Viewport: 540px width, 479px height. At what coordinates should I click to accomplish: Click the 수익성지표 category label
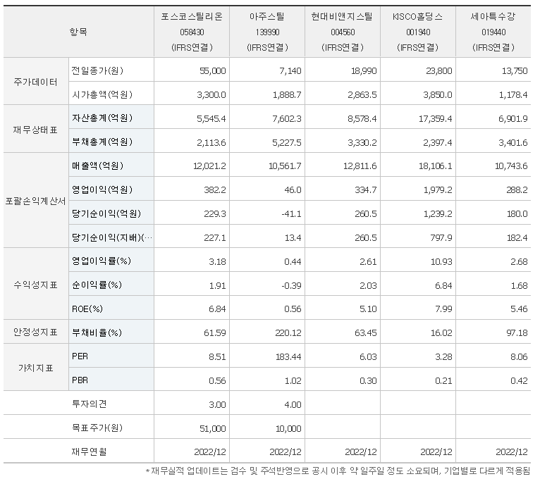click(x=35, y=285)
